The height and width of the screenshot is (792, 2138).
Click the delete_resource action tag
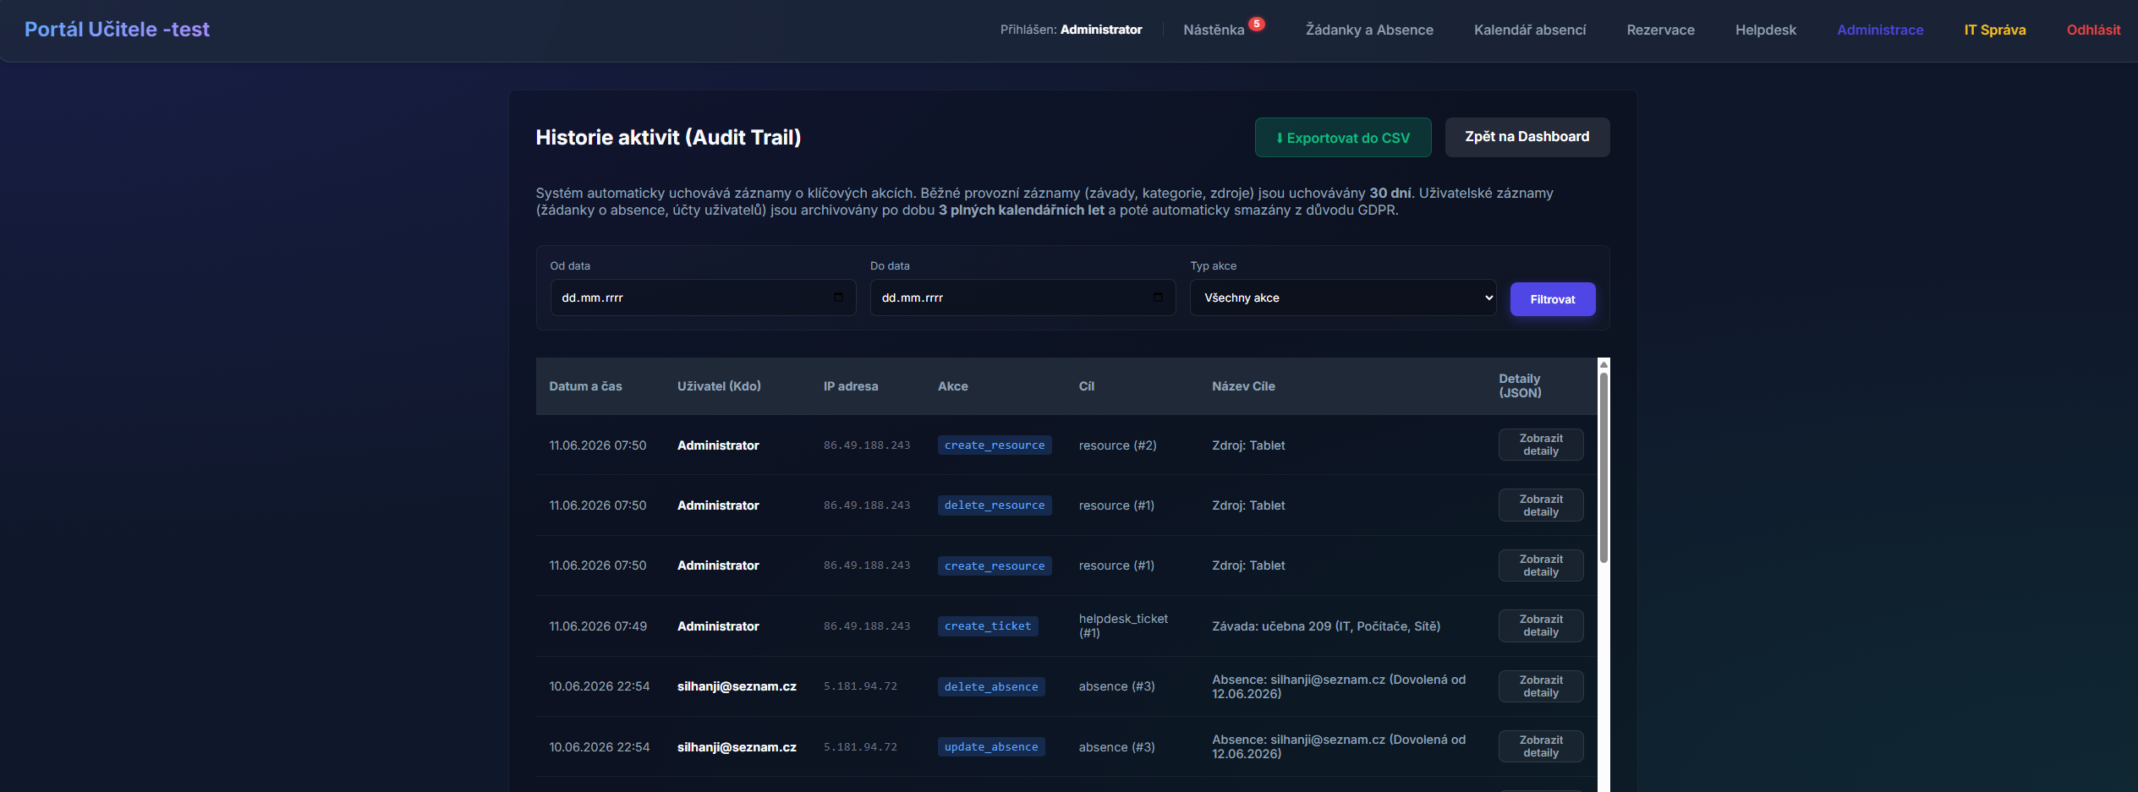pyautogui.click(x=995, y=505)
